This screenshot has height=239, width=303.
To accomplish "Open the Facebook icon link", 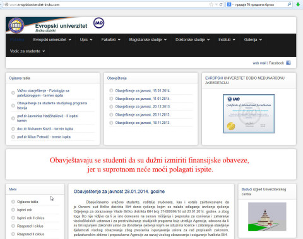I will point(288,63).
